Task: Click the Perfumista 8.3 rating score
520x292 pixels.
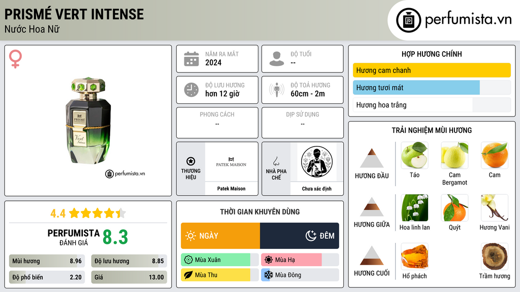Action: pyautogui.click(x=115, y=237)
